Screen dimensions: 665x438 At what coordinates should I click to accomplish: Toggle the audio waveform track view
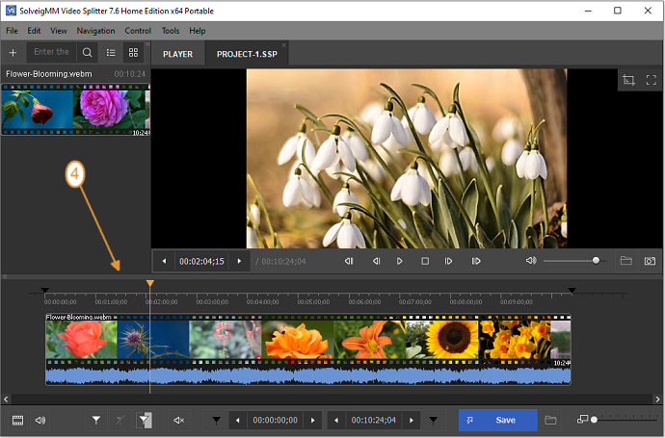click(x=40, y=421)
